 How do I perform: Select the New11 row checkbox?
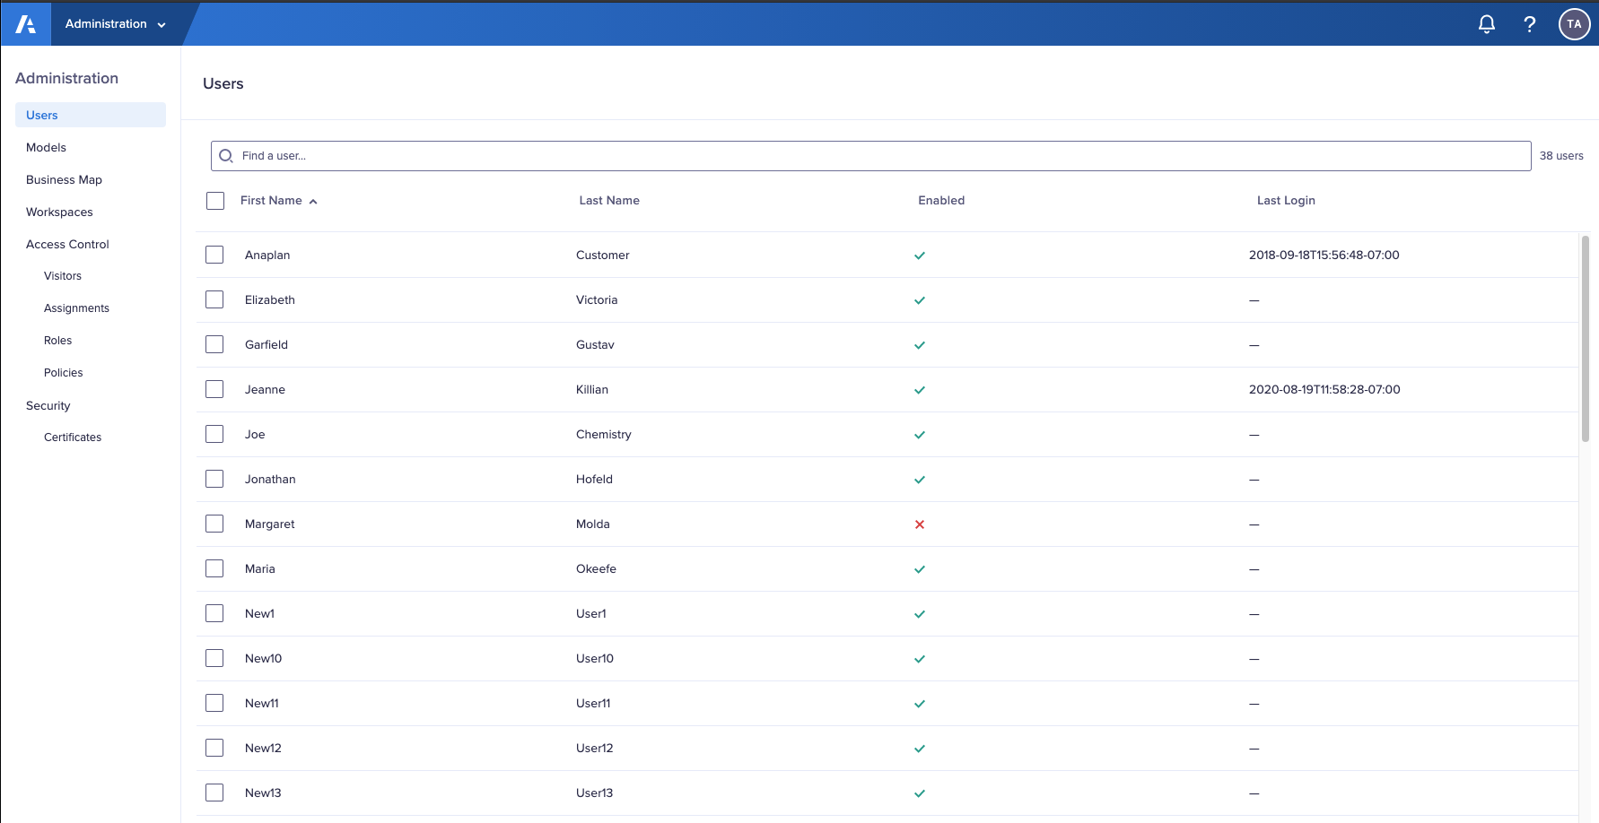tap(214, 703)
